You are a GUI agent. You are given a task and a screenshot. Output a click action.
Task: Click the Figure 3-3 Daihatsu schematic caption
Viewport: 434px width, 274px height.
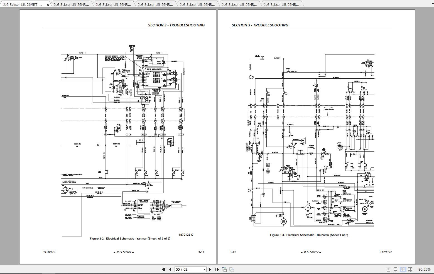pyautogui.click(x=309, y=235)
